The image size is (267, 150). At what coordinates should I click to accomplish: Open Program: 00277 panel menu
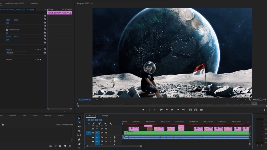(92, 3)
